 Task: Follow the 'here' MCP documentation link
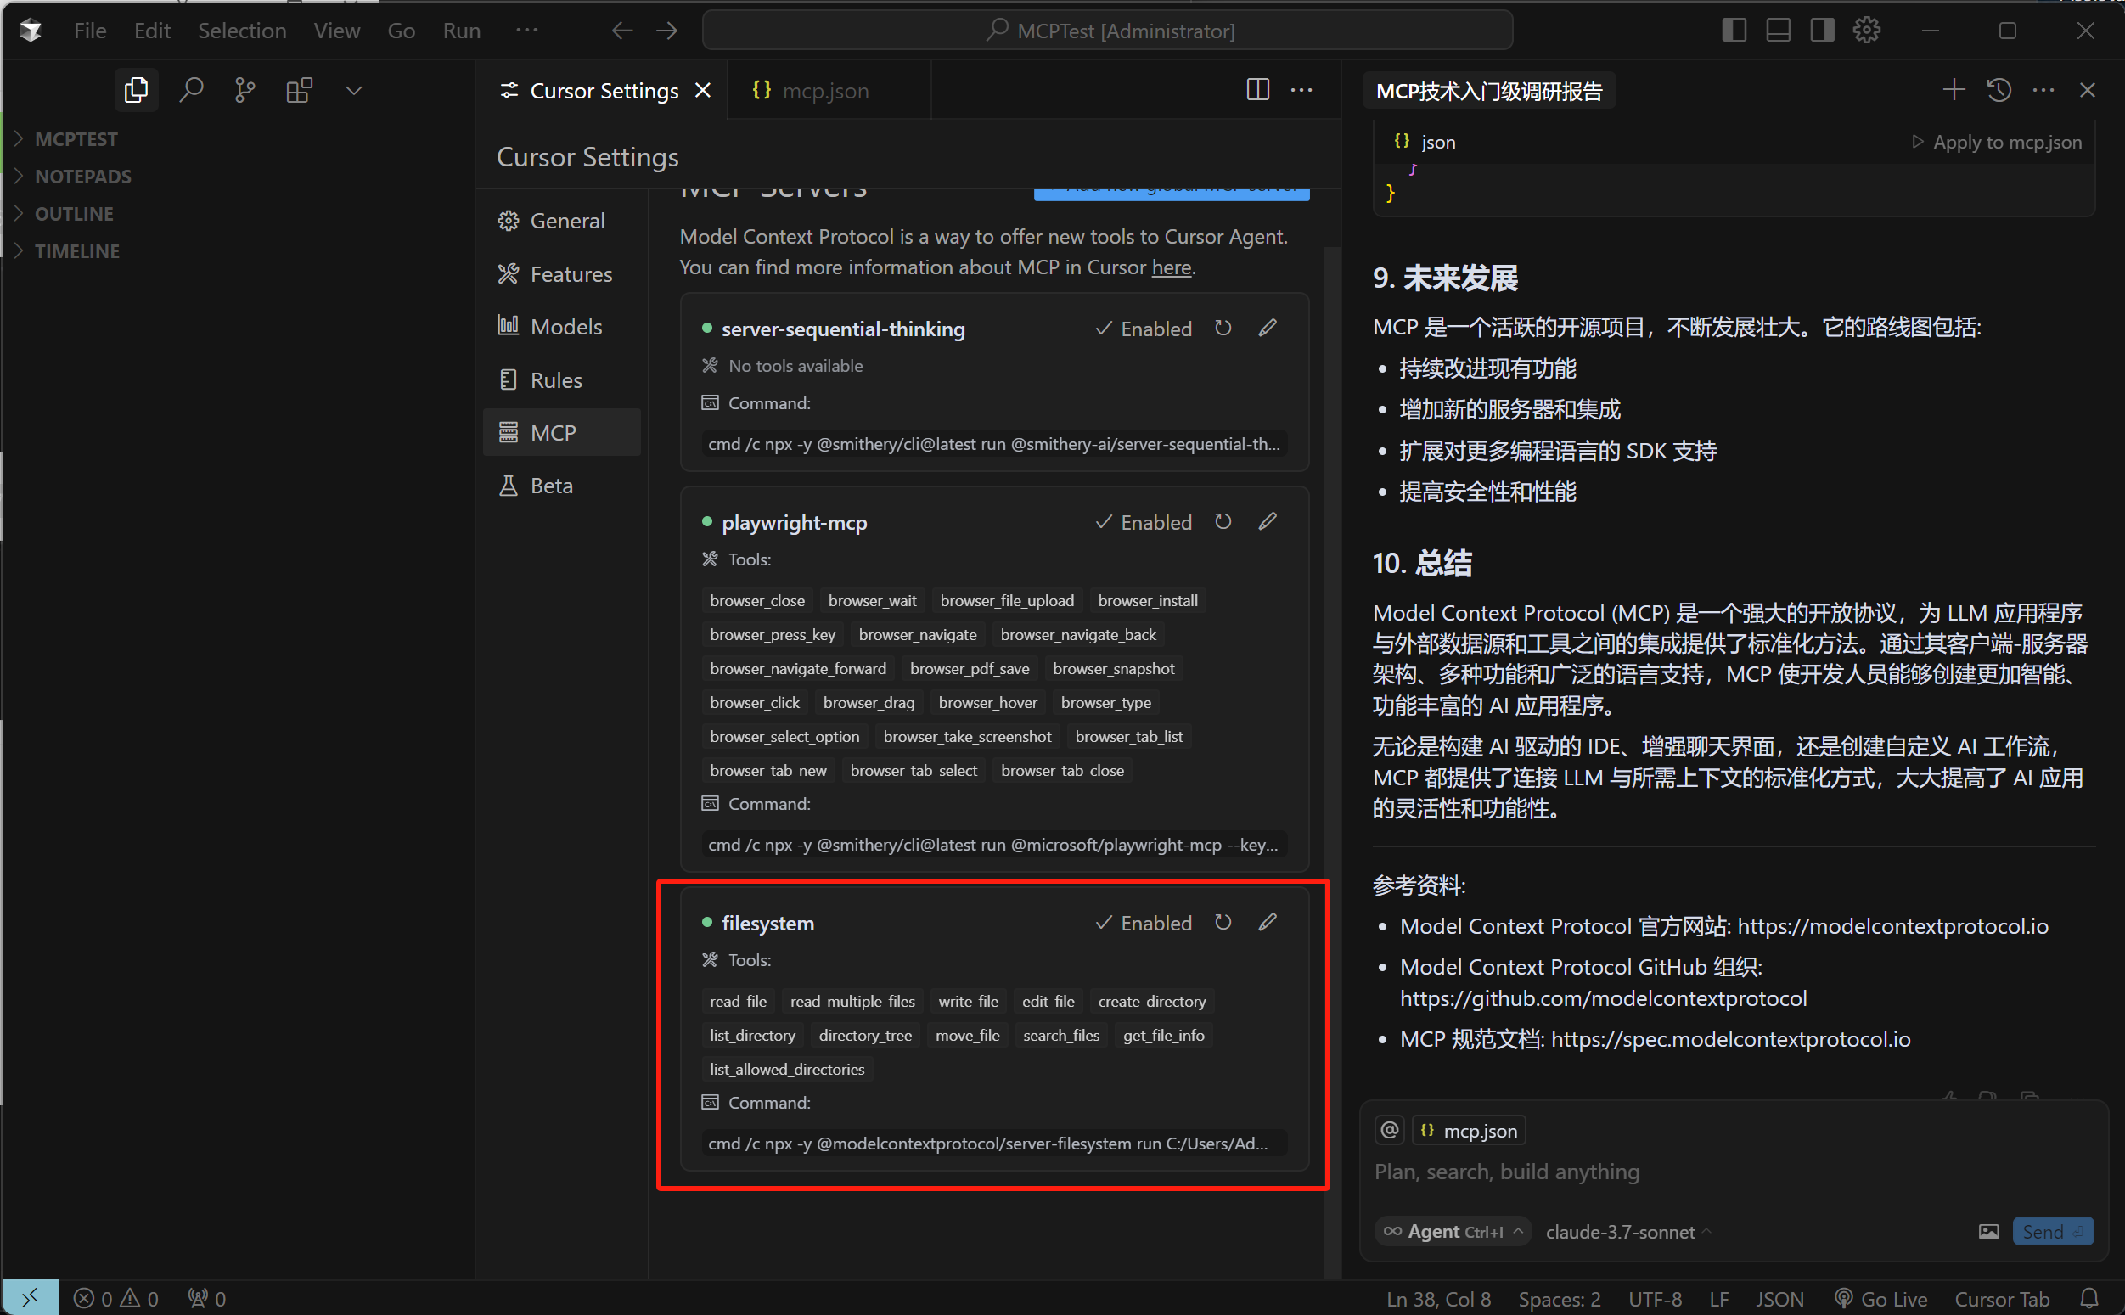pyautogui.click(x=1172, y=267)
